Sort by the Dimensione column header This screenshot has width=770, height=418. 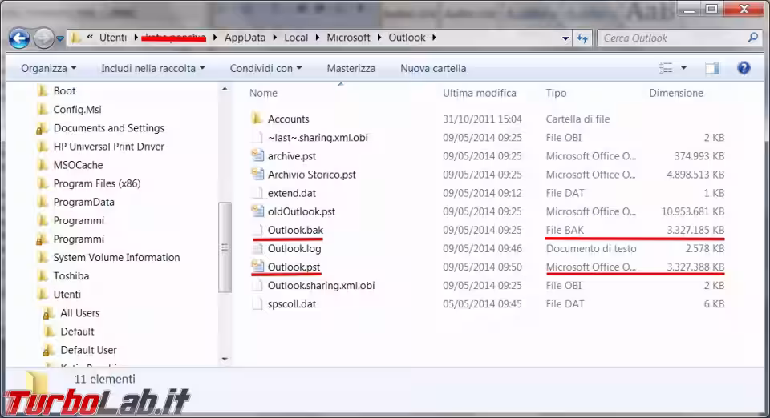pos(676,93)
